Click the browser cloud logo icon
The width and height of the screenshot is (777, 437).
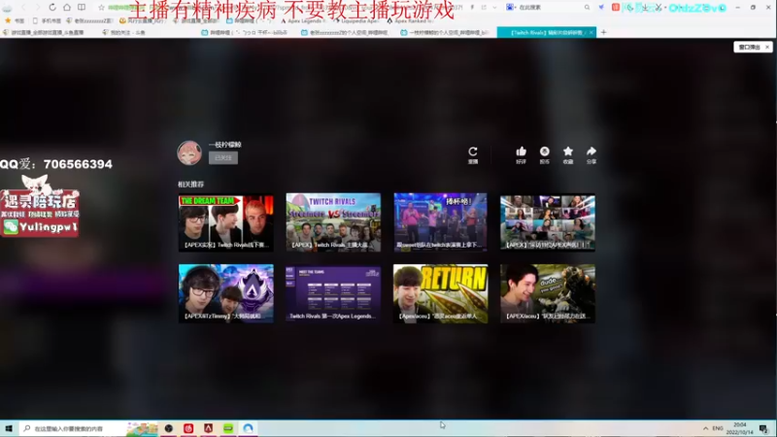pyautogui.click(x=7, y=8)
